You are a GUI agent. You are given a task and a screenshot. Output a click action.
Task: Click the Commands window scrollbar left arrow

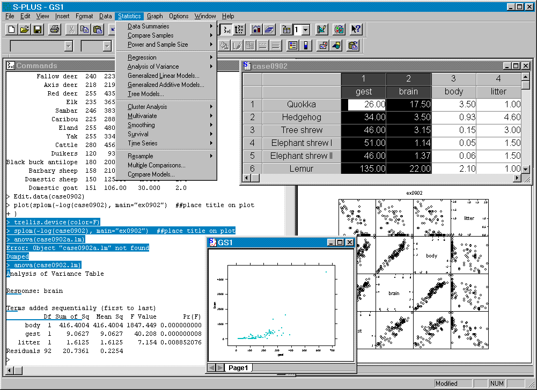pyautogui.click(x=10, y=370)
